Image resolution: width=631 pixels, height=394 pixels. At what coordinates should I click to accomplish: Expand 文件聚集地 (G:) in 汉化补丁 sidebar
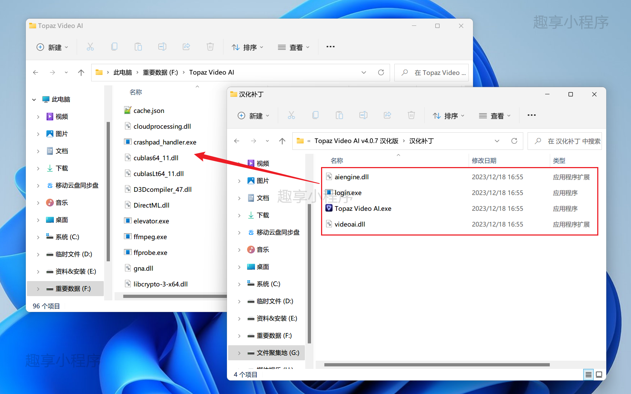click(239, 353)
